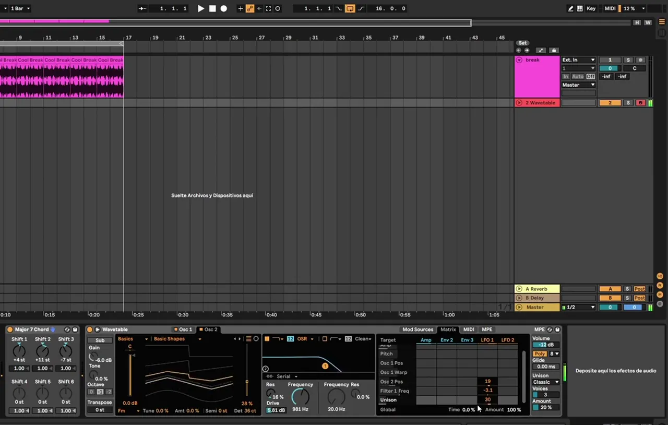The width and height of the screenshot is (668, 425).
Task: Click the Wavetable unfold play icon
Action: pyautogui.click(x=97, y=329)
